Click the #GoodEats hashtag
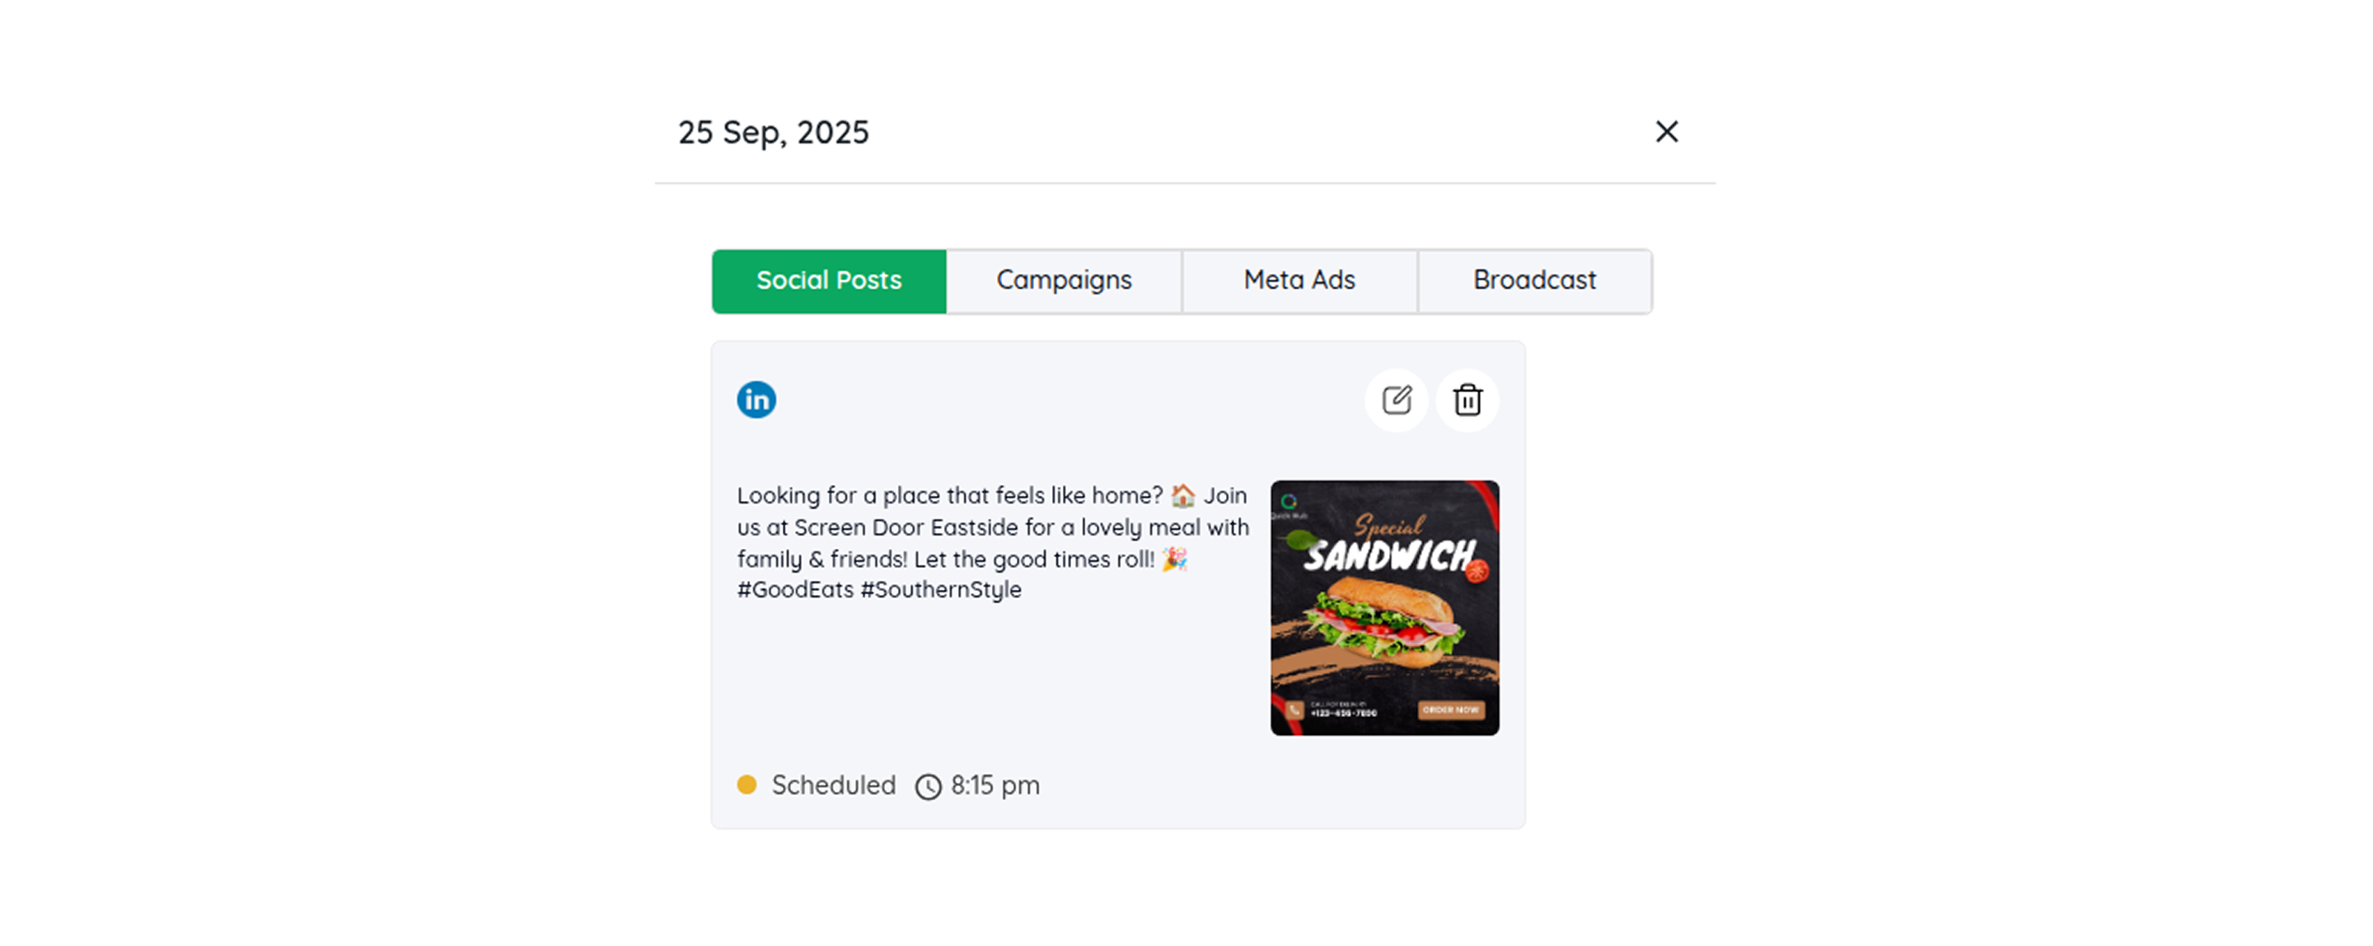 (795, 591)
